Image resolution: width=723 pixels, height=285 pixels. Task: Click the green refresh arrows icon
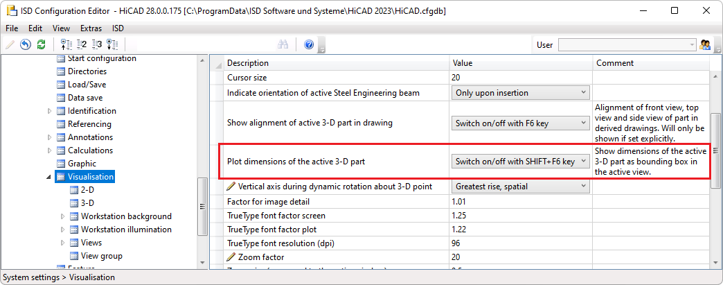pyautogui.click(x=41, y=44)
